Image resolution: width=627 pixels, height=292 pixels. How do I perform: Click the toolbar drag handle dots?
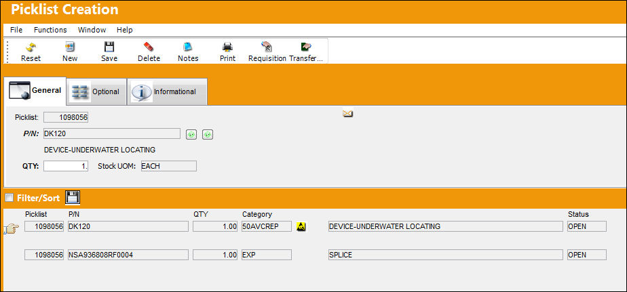click(7, 51)
